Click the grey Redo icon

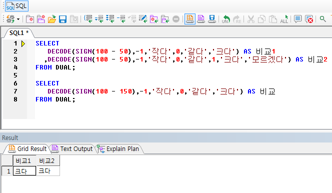(237, 19)
